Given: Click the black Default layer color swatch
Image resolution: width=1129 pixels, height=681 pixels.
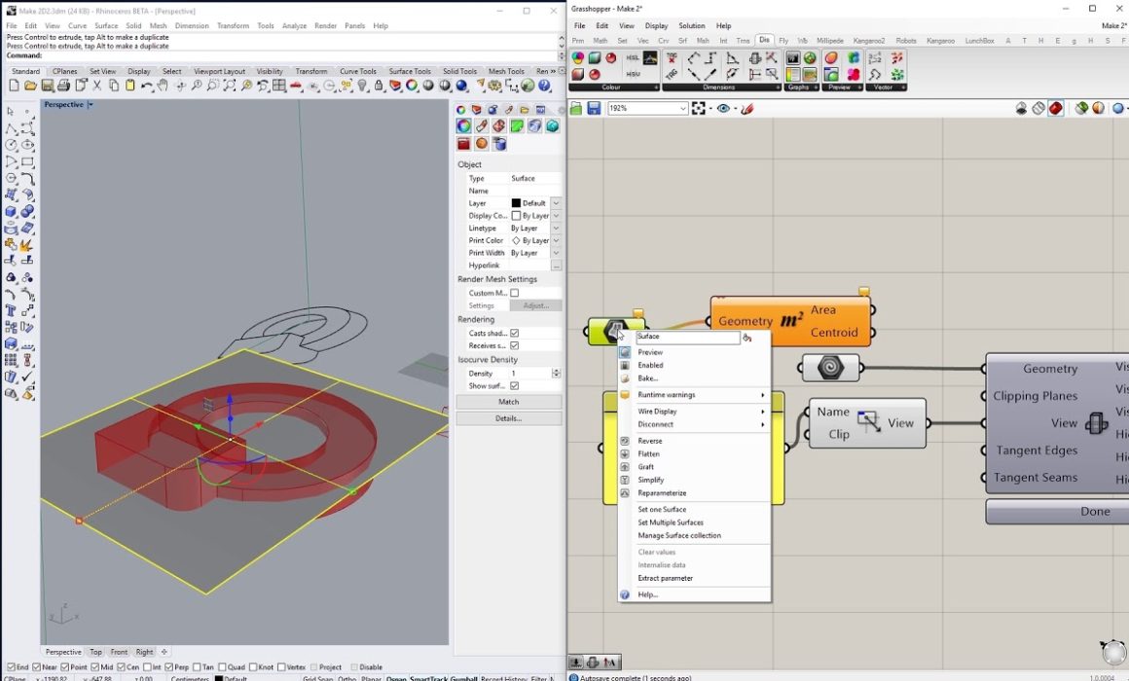Looking at the screenshot, I should (x=516, y=203).
